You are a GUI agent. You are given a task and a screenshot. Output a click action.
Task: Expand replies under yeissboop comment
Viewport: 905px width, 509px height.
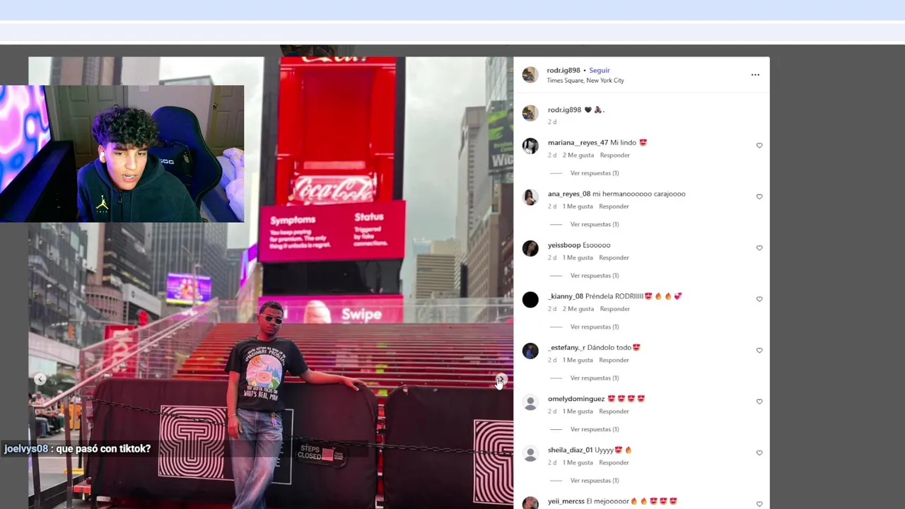pos(595,276)
